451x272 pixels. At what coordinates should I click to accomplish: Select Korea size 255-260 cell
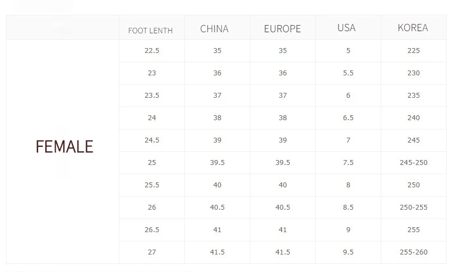[413, 252]
